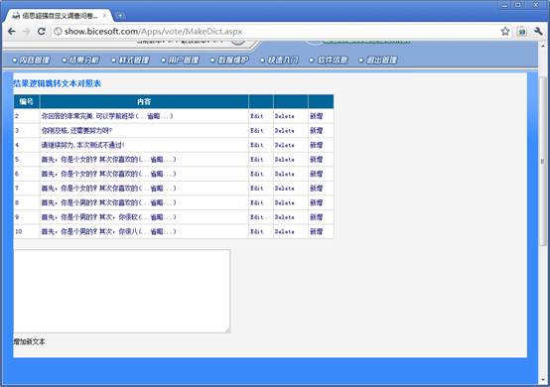
Task: Click inside the large empty text area
Action: pyautogui.click(x=122, y=291)
